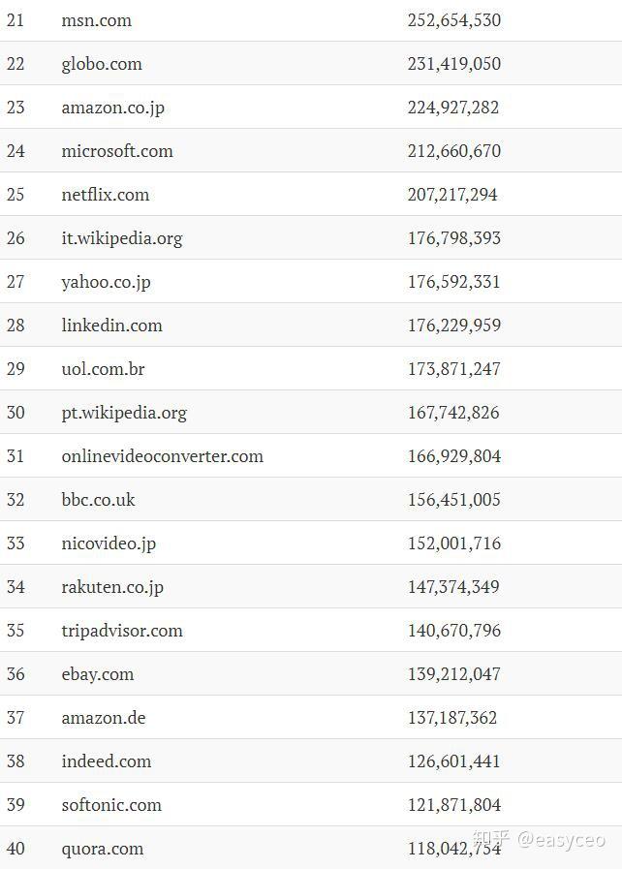The height and width of the screenshot is (869, 622).
Task: Select the yahoo.co.jp domain
Action: point(107,282)
